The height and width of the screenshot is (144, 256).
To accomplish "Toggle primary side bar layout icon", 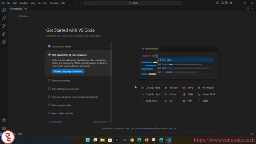I will pos(218,3).
